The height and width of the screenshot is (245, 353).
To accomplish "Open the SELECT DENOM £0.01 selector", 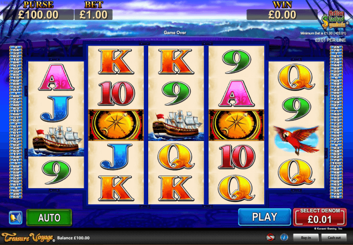I will pos(319,217).
